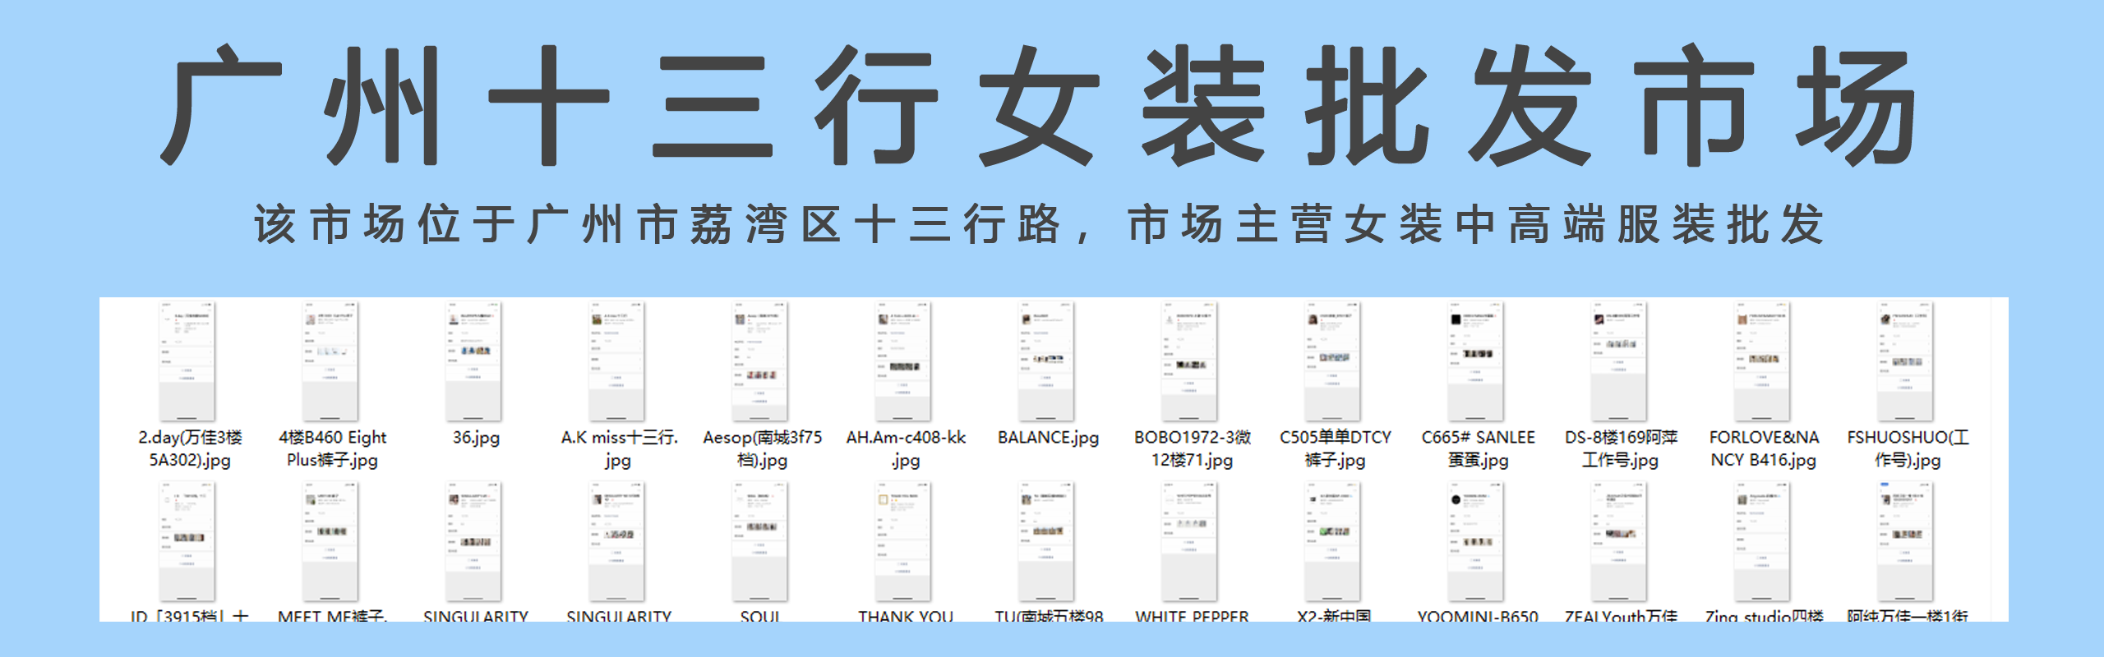The width and height of the screenshot is (2104, 657).
Task: Open the MEET ME裤子 image thumbnail
Action: click(x=331, y=542)
